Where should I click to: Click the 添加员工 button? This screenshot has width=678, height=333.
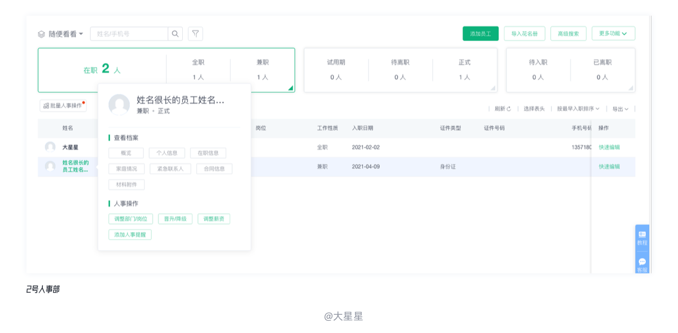click(x=480, y=33)
